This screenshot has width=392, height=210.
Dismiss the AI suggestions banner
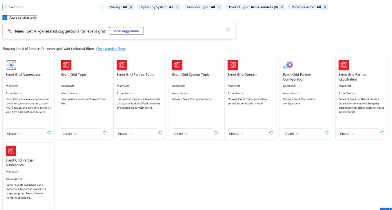click(x=228, y=30)
